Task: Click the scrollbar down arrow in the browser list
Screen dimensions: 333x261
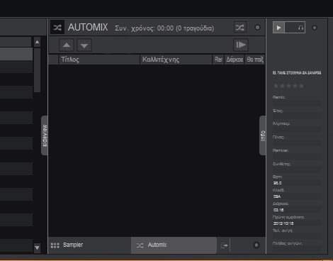Action: click(x=37, y=248)
